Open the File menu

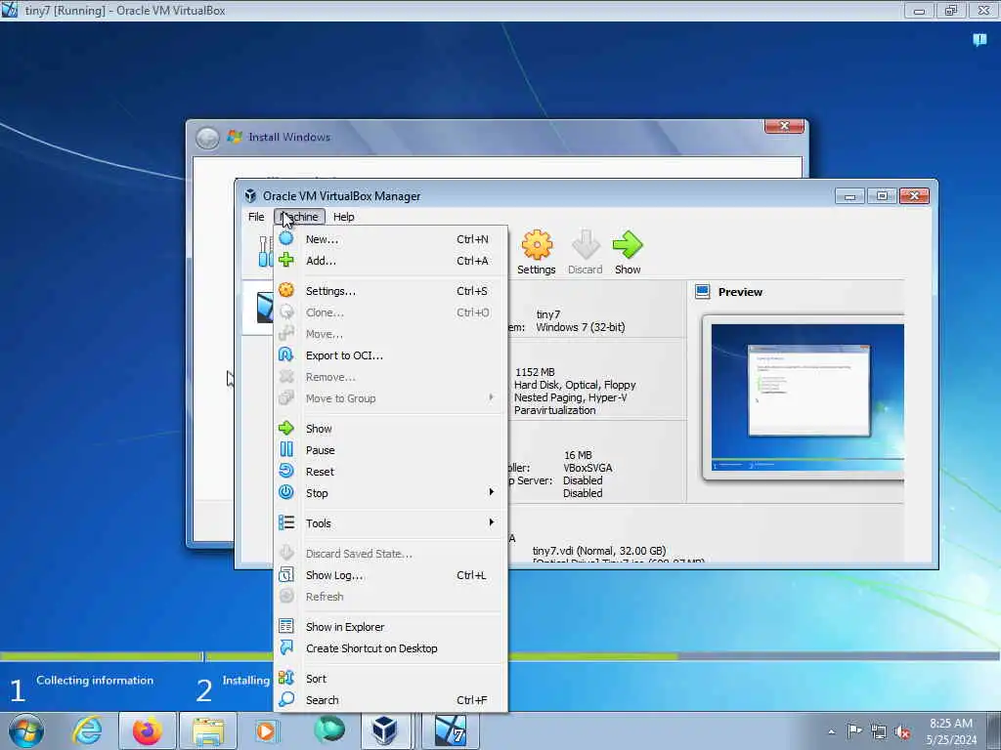pos(256,217)
